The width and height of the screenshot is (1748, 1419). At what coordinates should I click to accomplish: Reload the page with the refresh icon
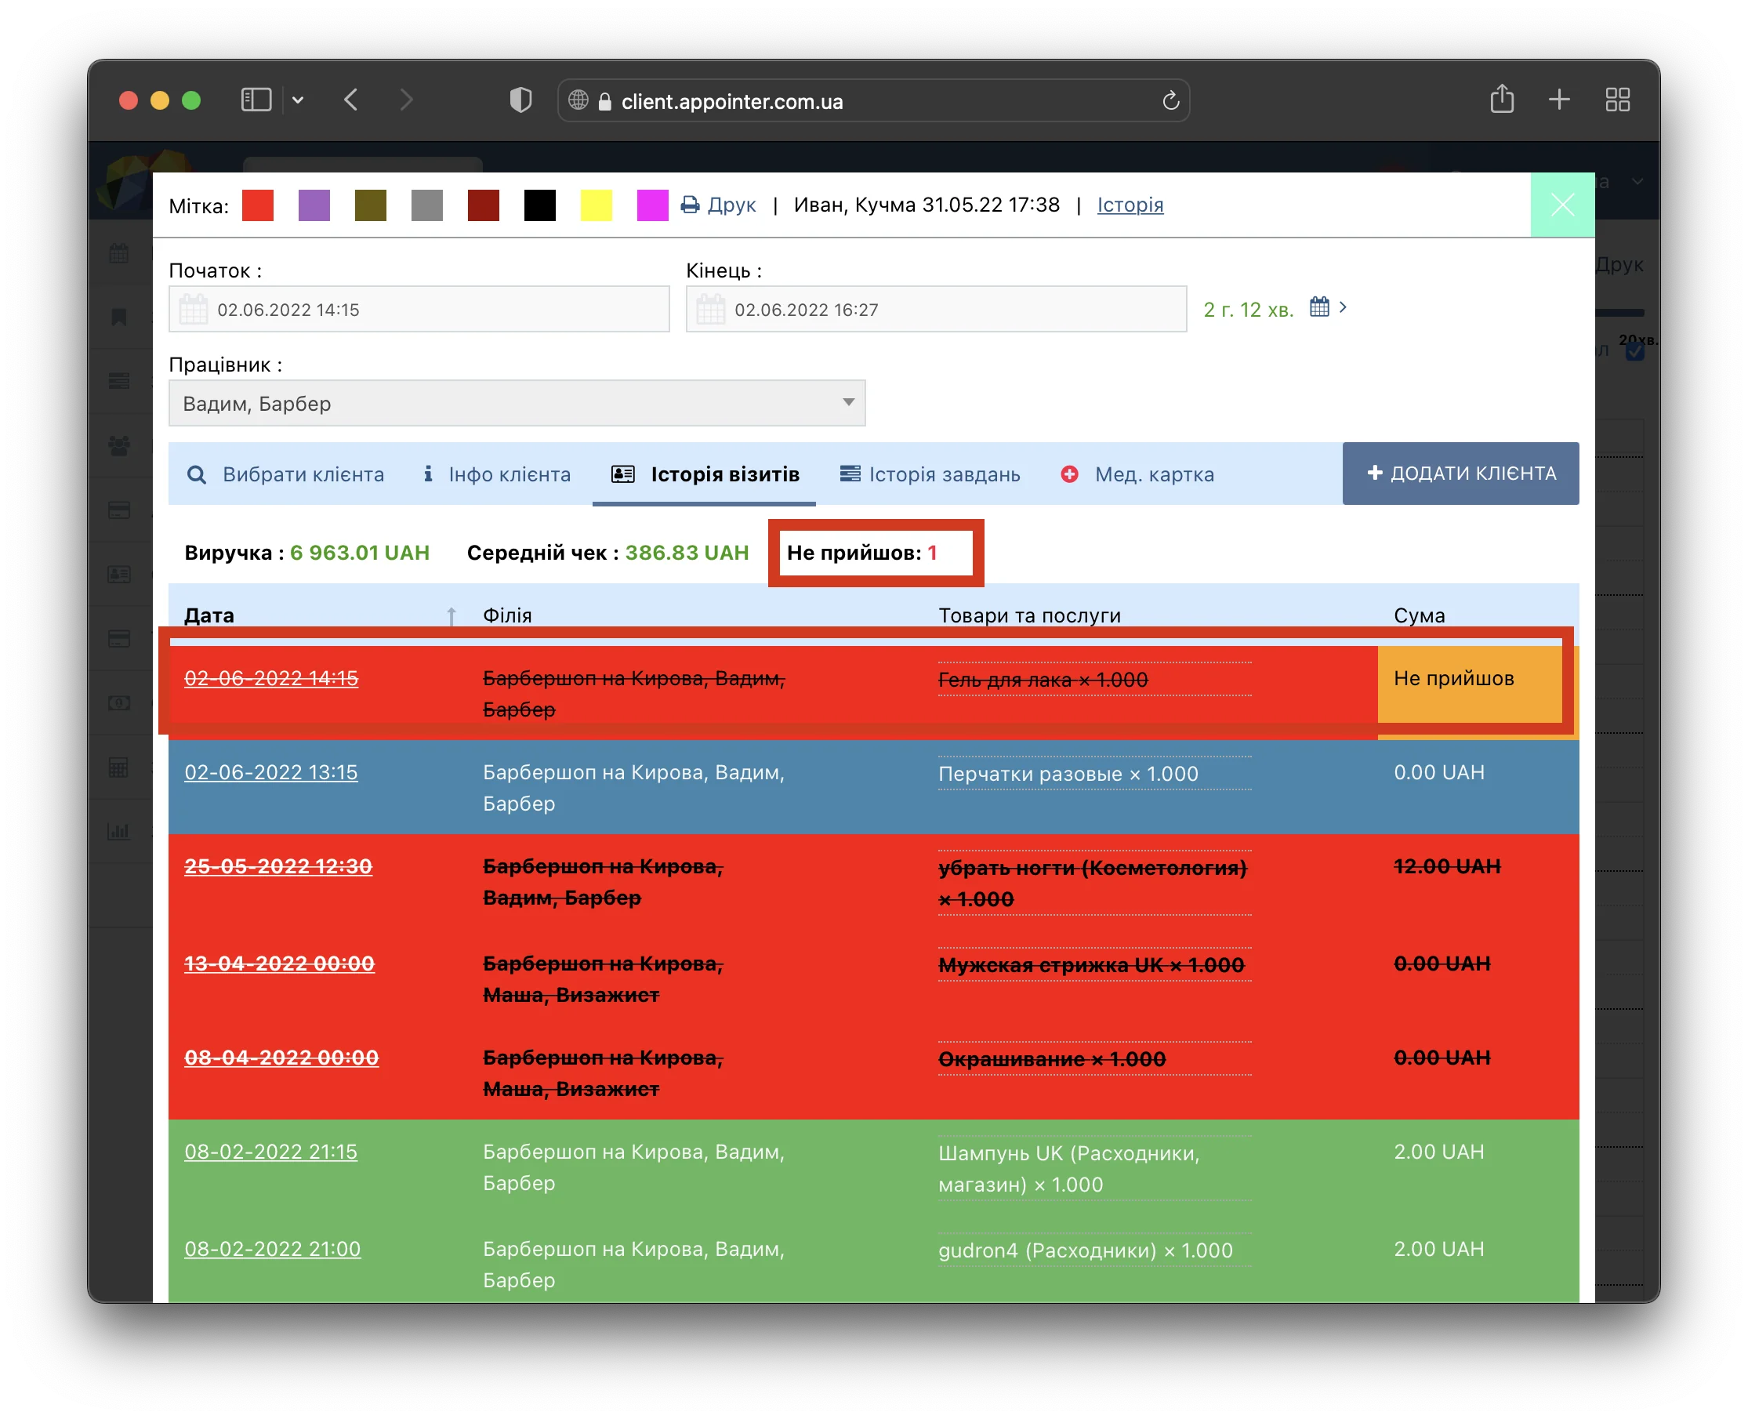(x=1170, y=100)
